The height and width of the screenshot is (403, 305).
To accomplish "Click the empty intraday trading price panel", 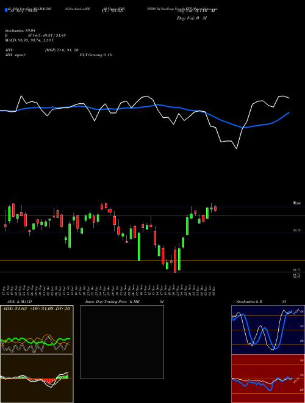I will (x=122, y=342).
